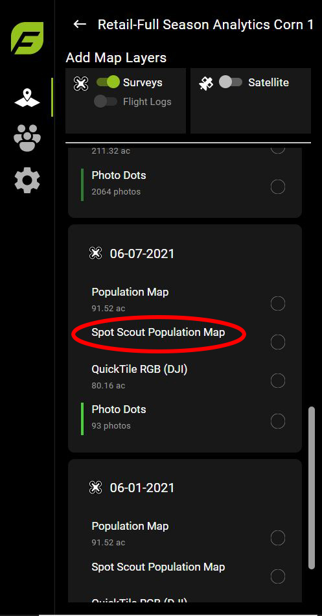This screenshot has height=616, width=322.
Task: Open the settings gear icon
Action: coord(27,180)
